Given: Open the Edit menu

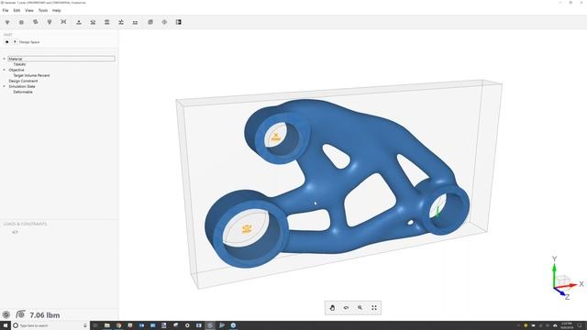Looking at the screenshot, I should (17, 10).
